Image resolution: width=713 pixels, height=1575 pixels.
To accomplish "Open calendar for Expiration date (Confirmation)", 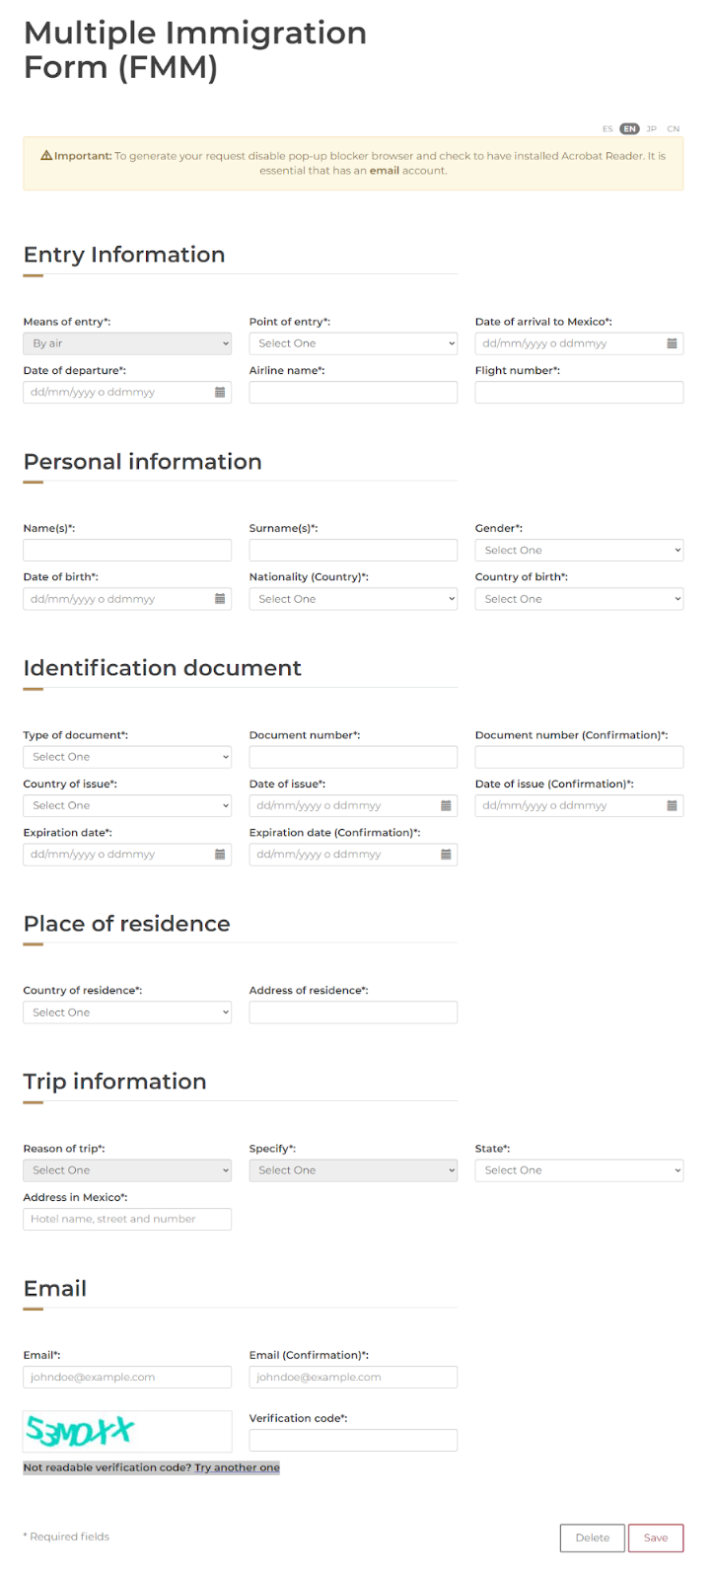I will 446,855.
